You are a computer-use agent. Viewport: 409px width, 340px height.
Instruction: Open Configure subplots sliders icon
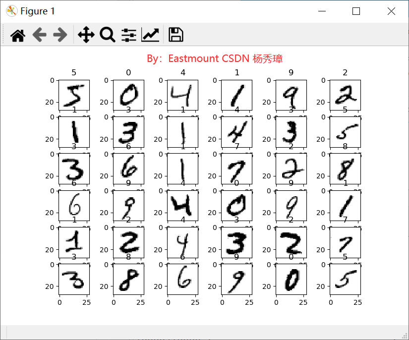[129, 35]
